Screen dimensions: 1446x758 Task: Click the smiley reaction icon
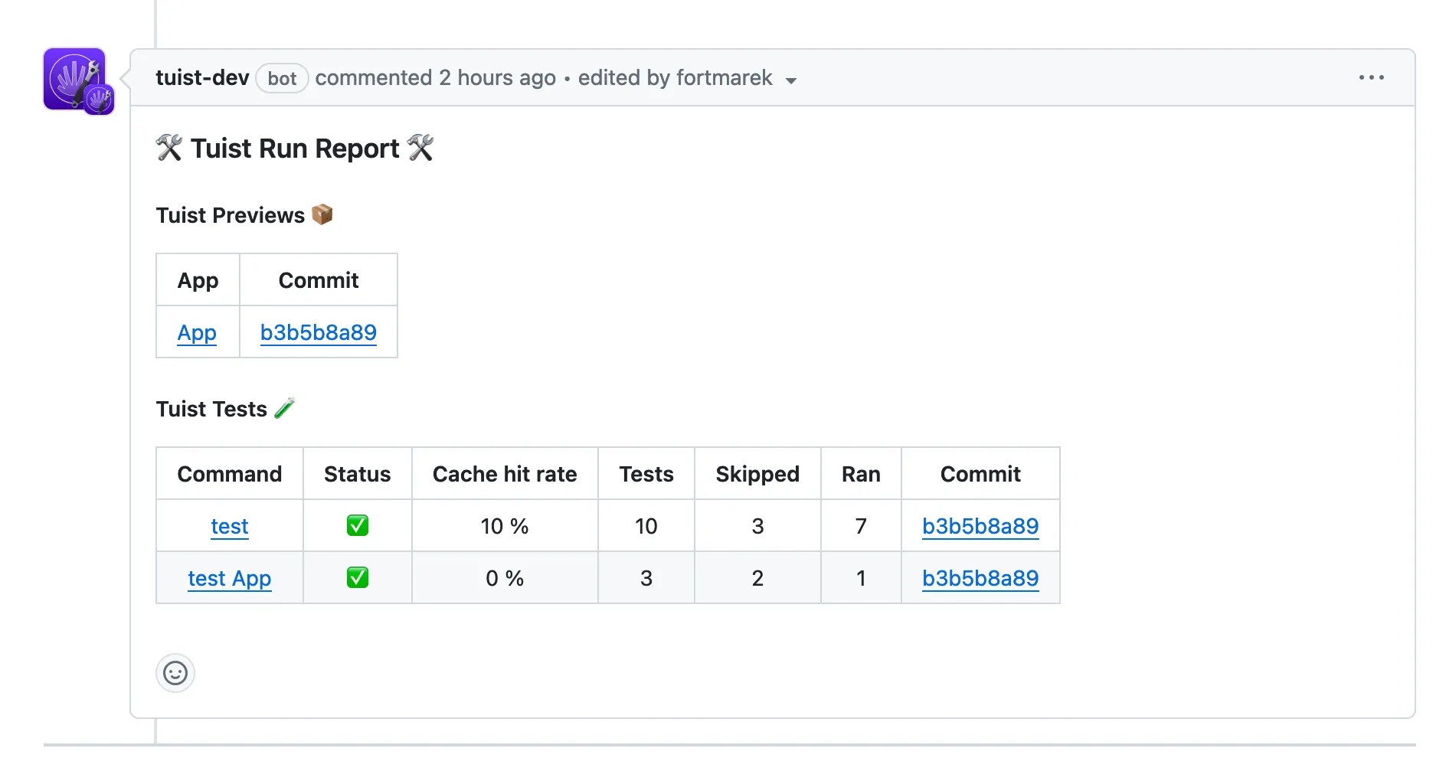click(175, 673)
